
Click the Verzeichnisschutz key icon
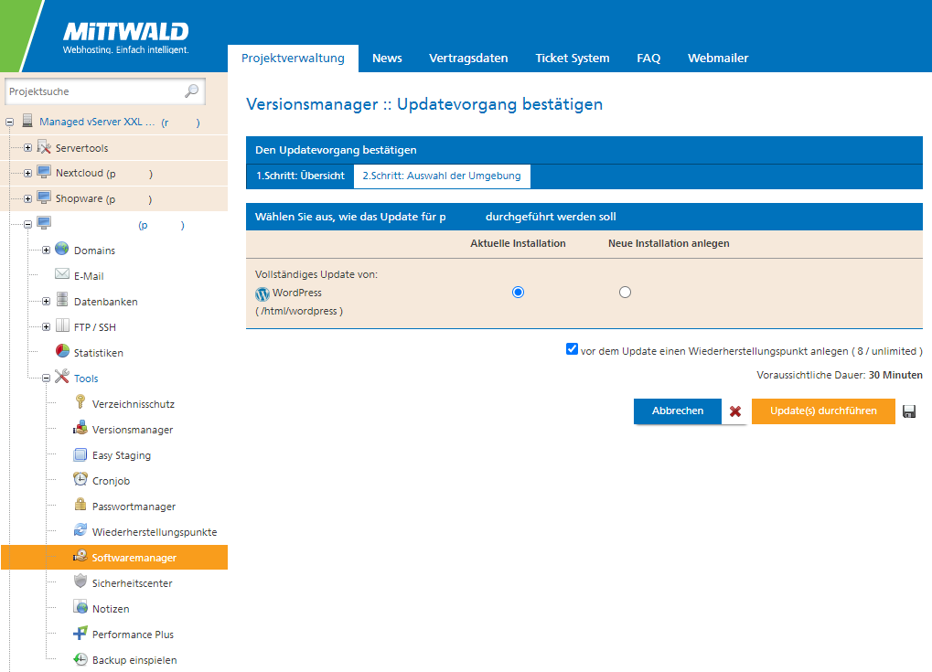coord(80,402)
